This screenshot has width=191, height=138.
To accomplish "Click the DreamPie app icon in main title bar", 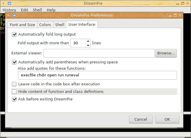I will [9, 3].
